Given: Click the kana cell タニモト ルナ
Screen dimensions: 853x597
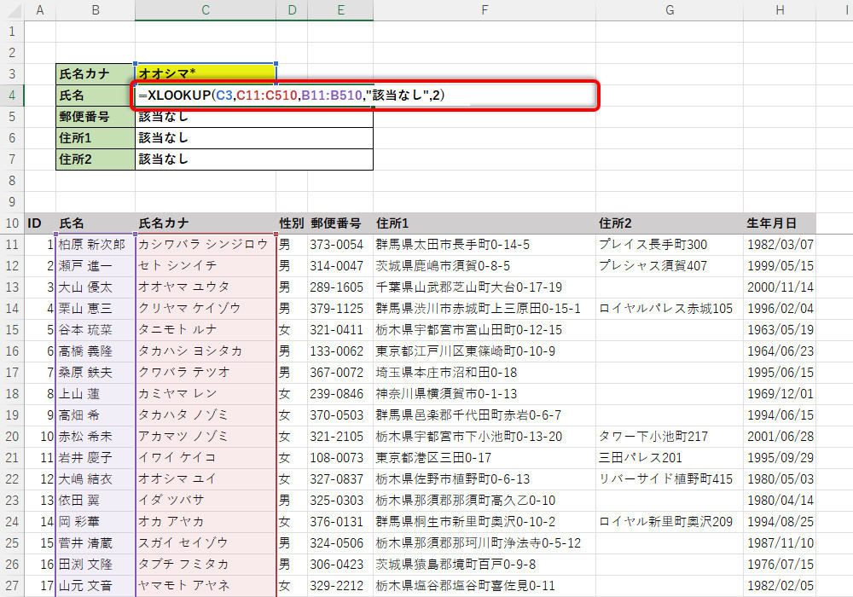Looking at the screenshot, I should click(x=205, y=330).
